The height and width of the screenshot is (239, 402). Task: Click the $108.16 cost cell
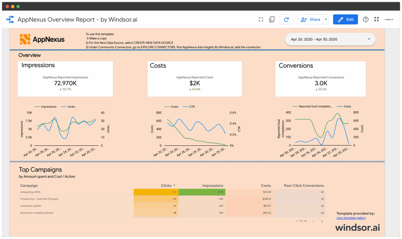pos(249,199)
